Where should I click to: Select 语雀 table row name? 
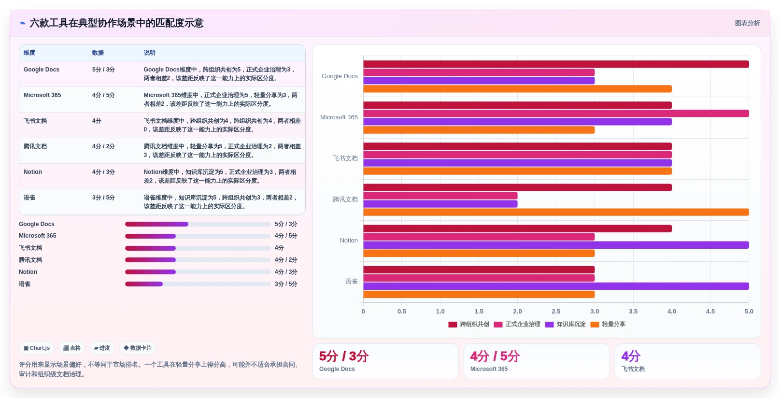(29, 198)
